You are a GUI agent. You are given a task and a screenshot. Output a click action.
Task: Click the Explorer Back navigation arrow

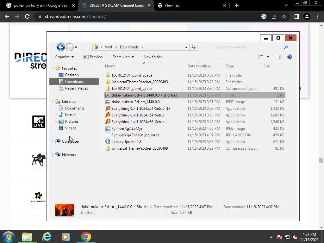click(x=61, y=47)
